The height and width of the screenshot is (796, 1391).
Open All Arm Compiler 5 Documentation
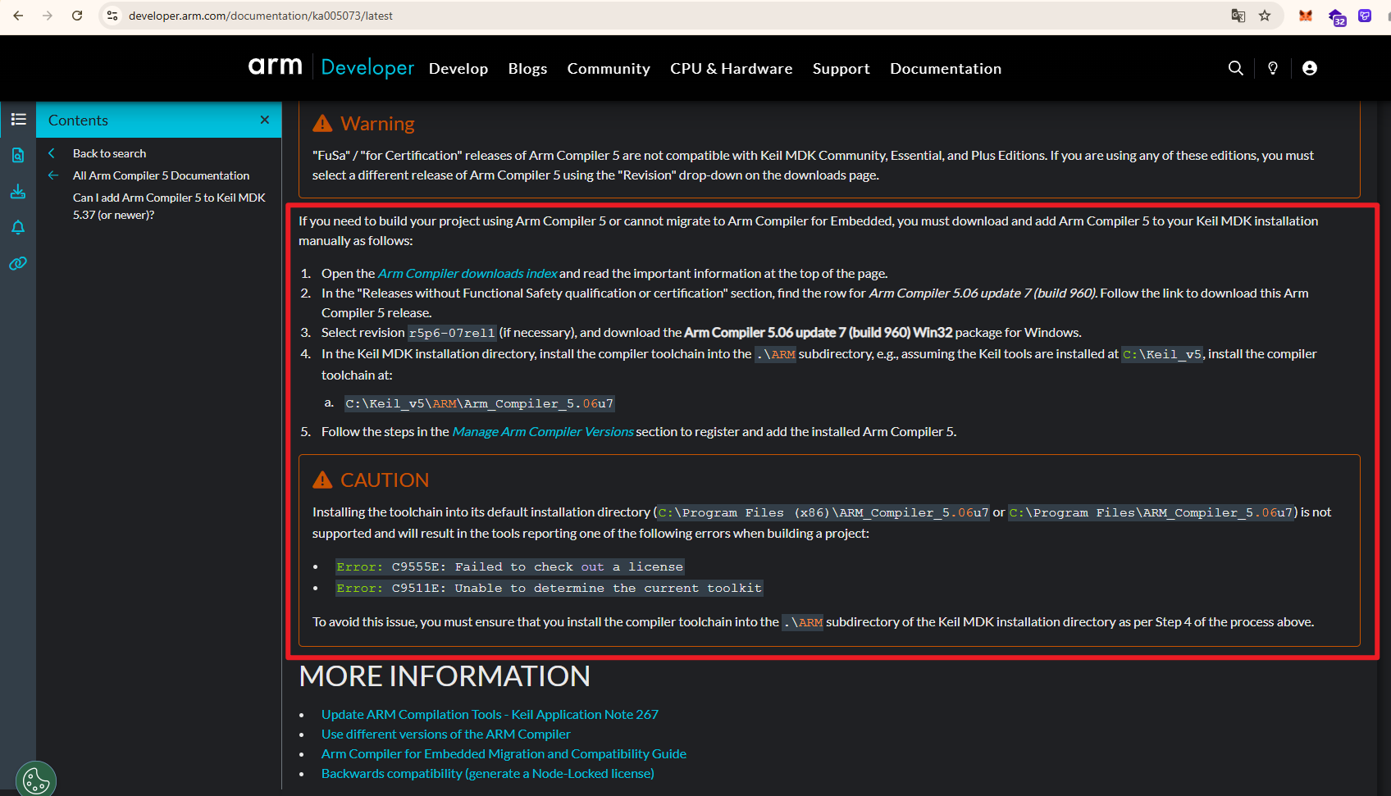click(161, 175)
